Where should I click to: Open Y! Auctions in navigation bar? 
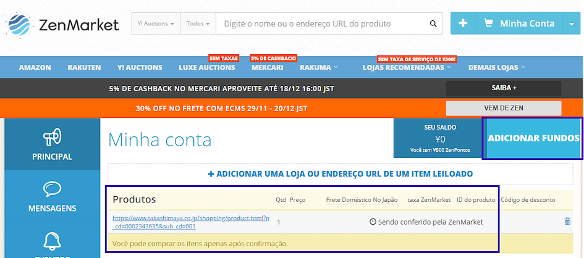(140, 67)
